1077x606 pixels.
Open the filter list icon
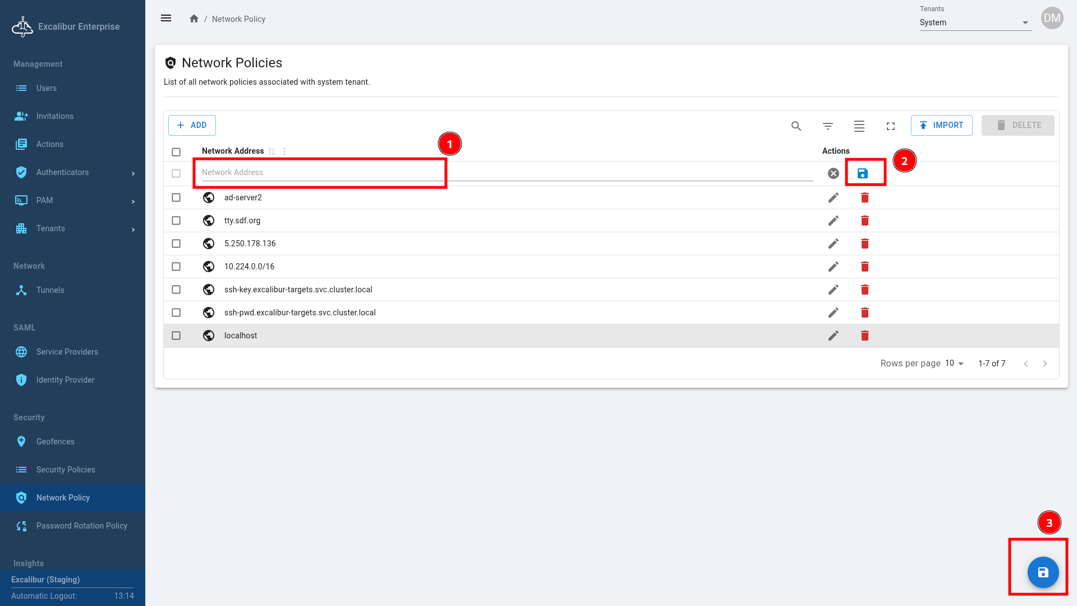coord(827,126)
